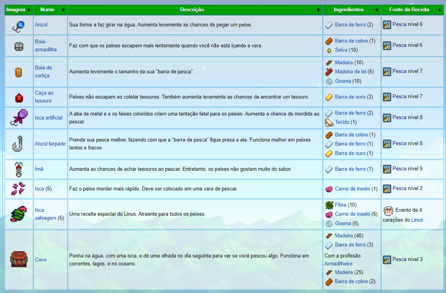Open the Anzol farpado link

tap(50, 144)
